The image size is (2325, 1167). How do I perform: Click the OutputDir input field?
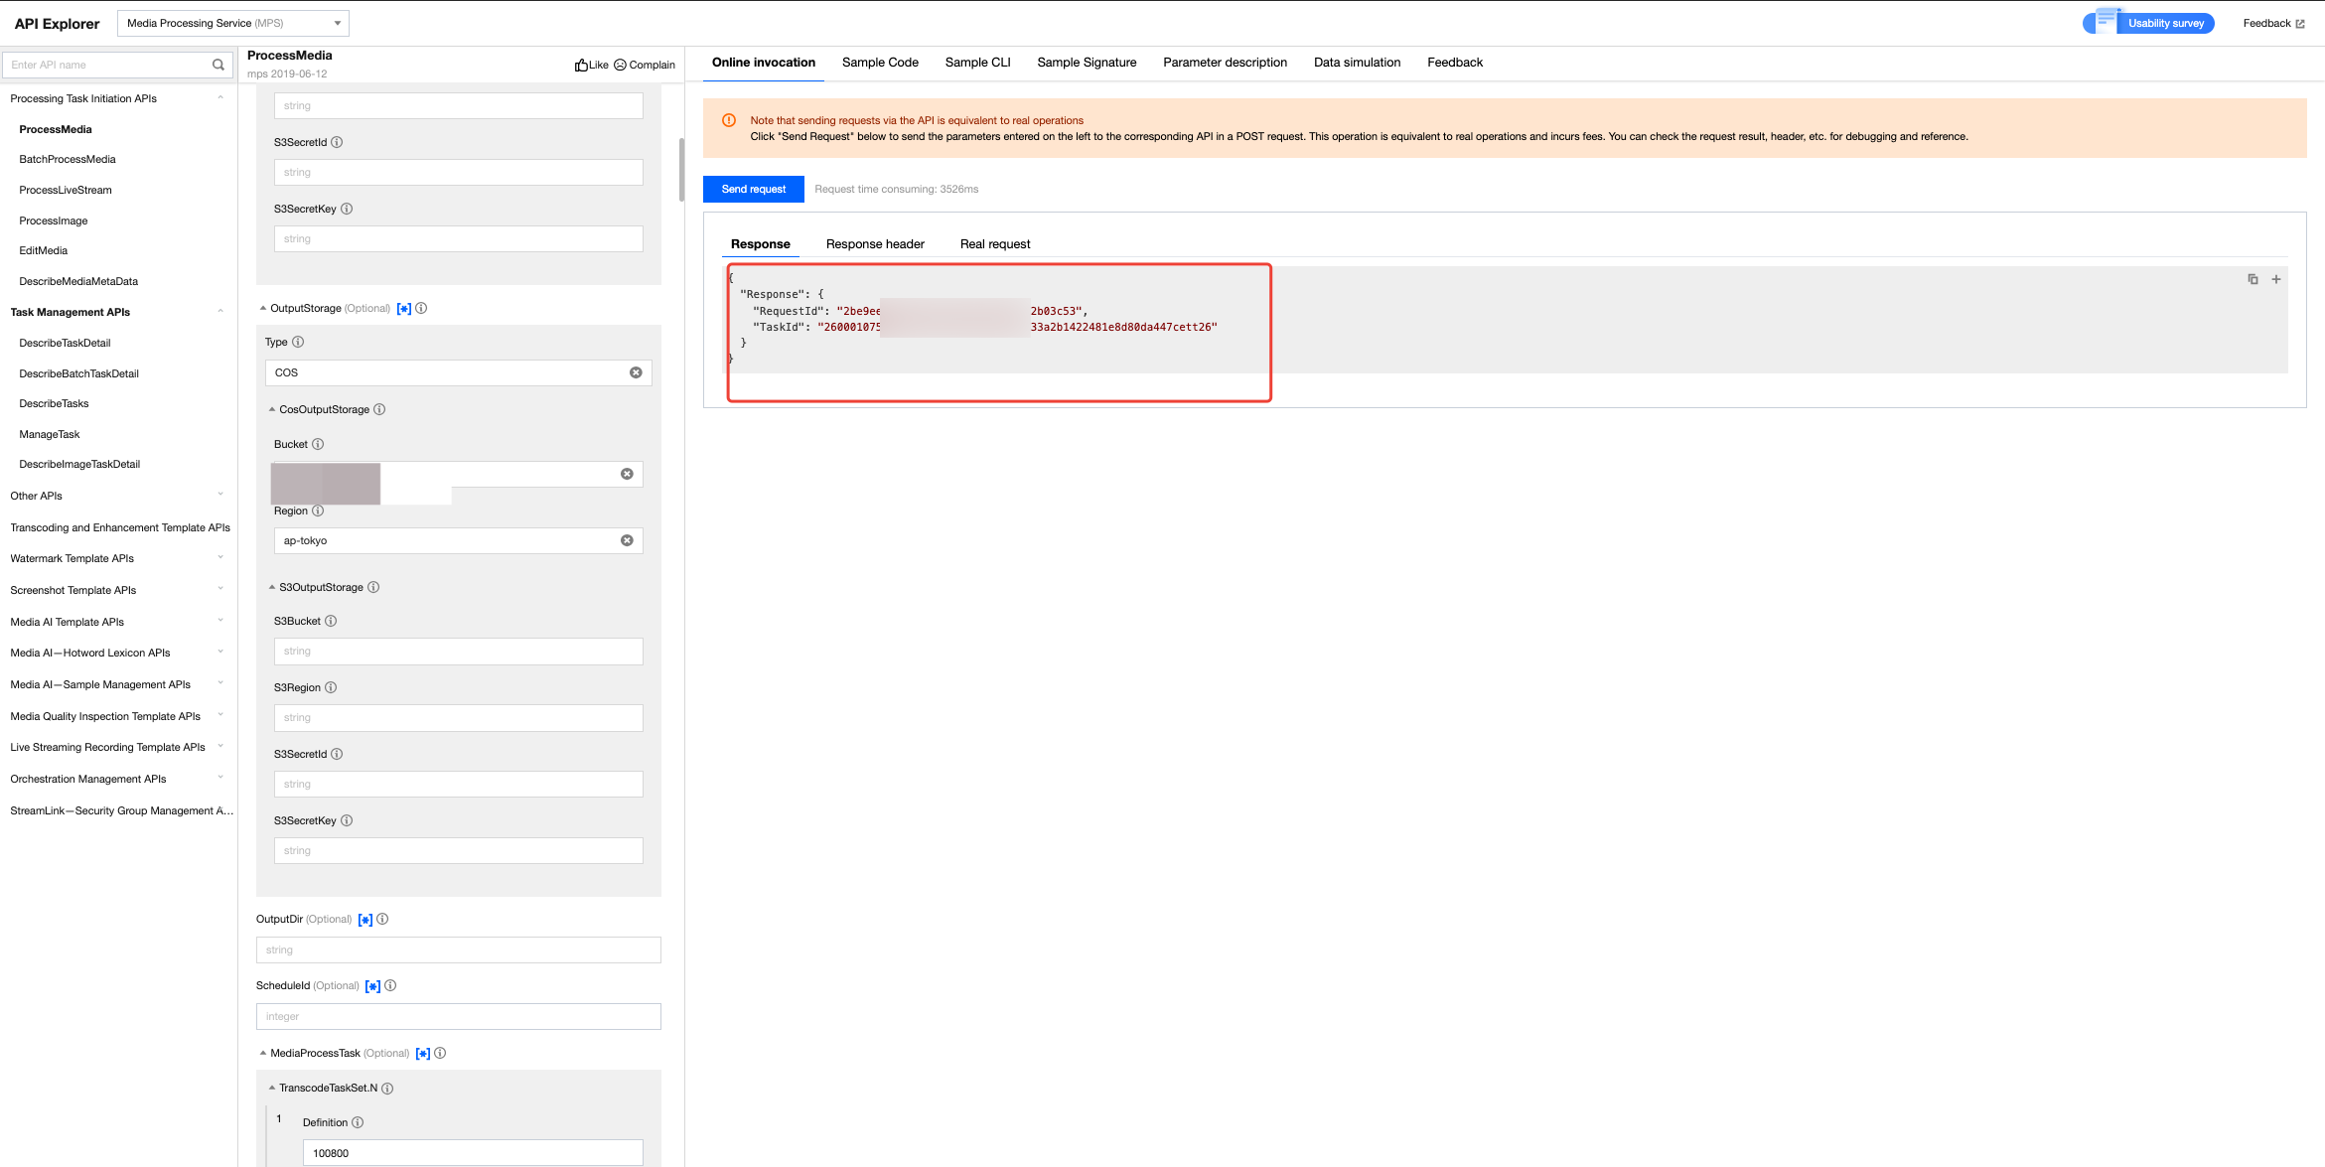point(458,950)
